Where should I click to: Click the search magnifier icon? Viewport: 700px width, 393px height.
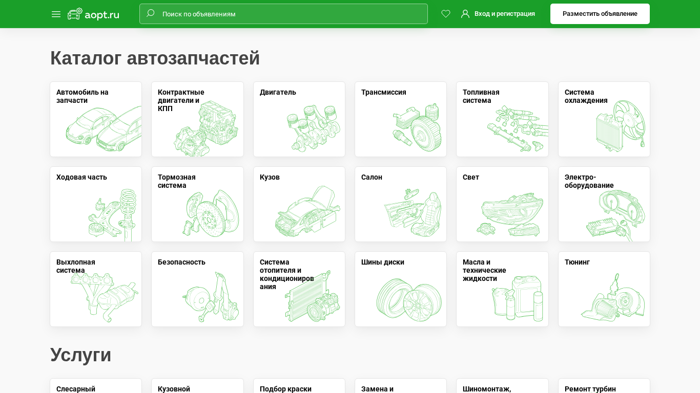tap(150, 14)
